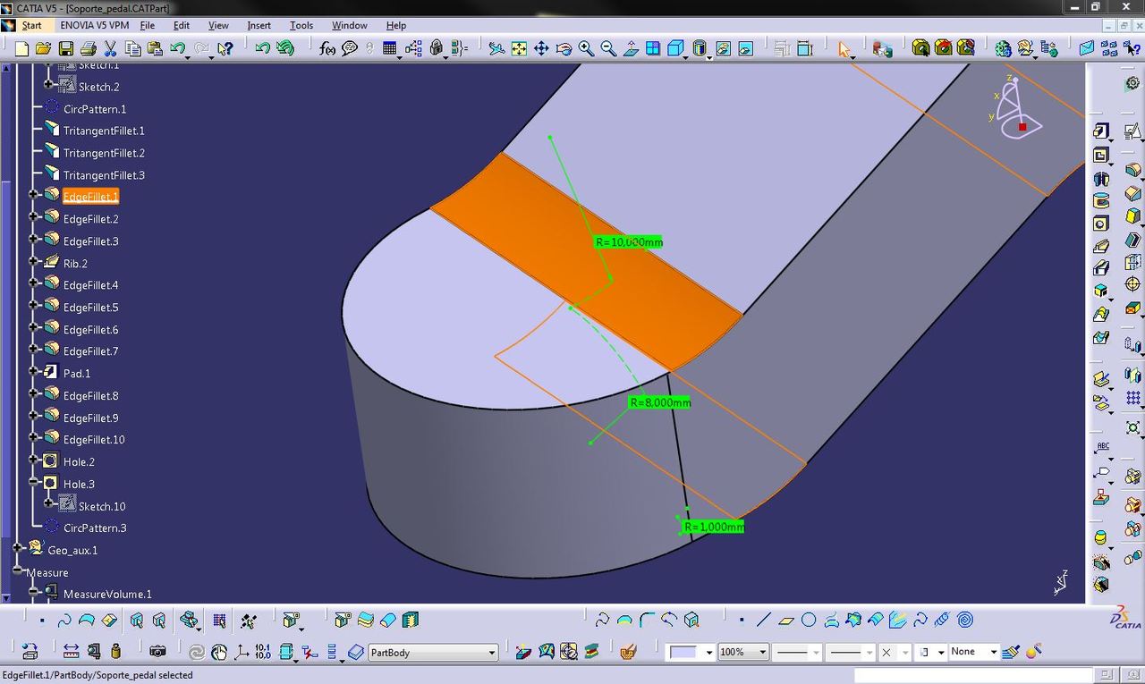Open the Design Table icon
This screenshot has width=1145, height=684.
390,48
